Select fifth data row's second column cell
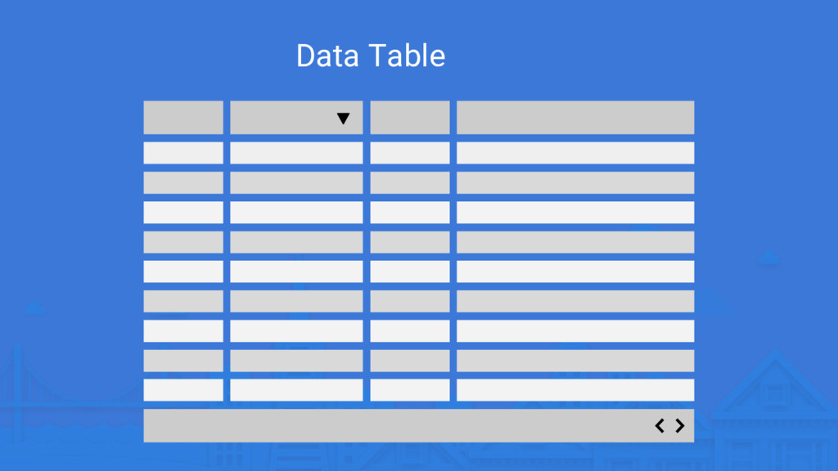Image resolution: width=838 pixels, height=471 pixels. 296,271
